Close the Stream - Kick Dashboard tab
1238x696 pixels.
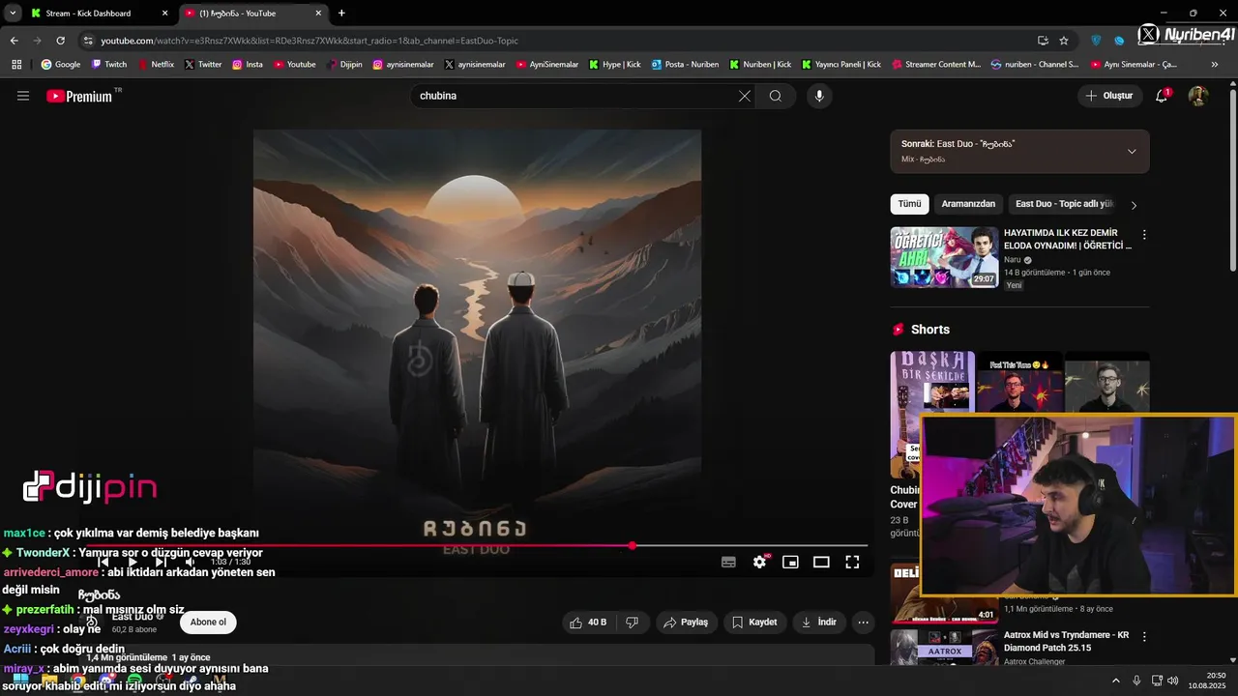coord(164,14)
